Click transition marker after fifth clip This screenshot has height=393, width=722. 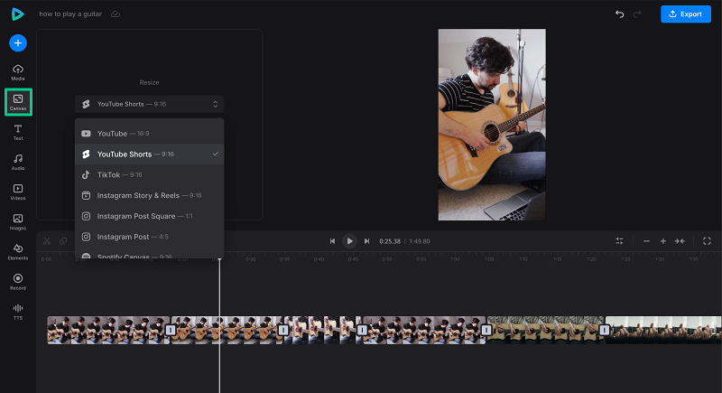[604, 330]
